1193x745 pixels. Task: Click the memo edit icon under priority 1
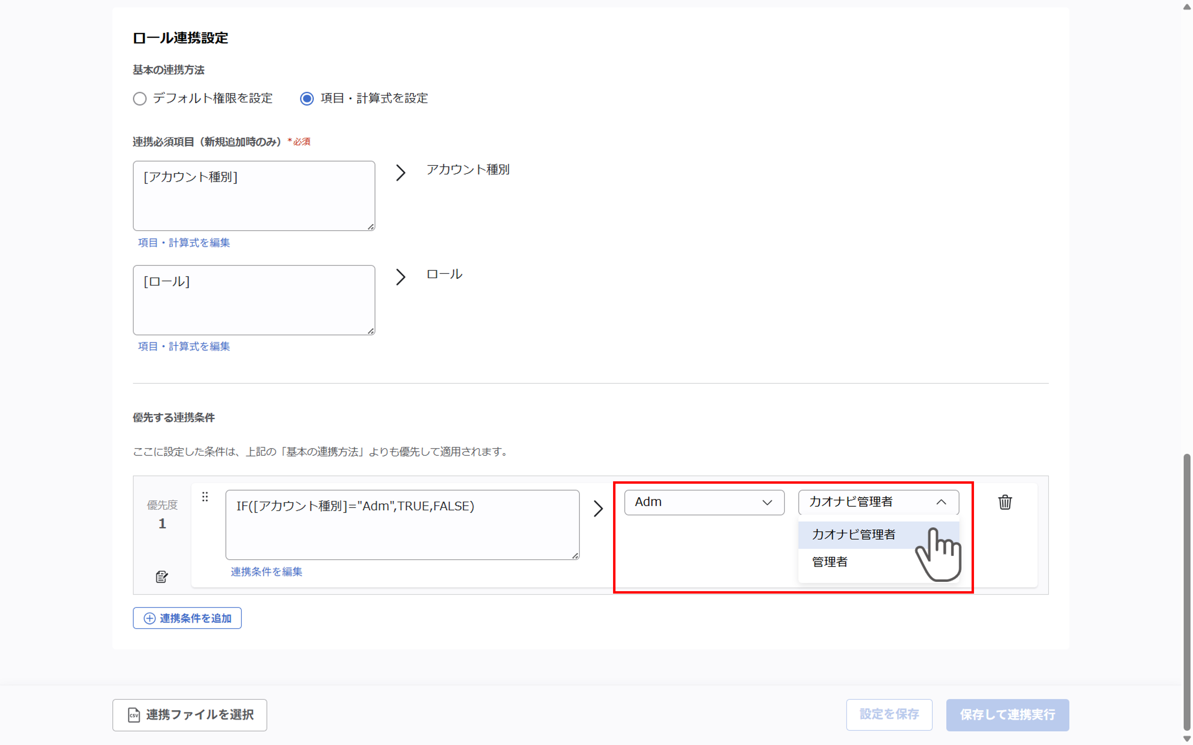[162, 576]
